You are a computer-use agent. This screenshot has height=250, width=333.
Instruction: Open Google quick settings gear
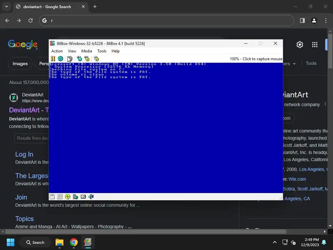point(300,45)
